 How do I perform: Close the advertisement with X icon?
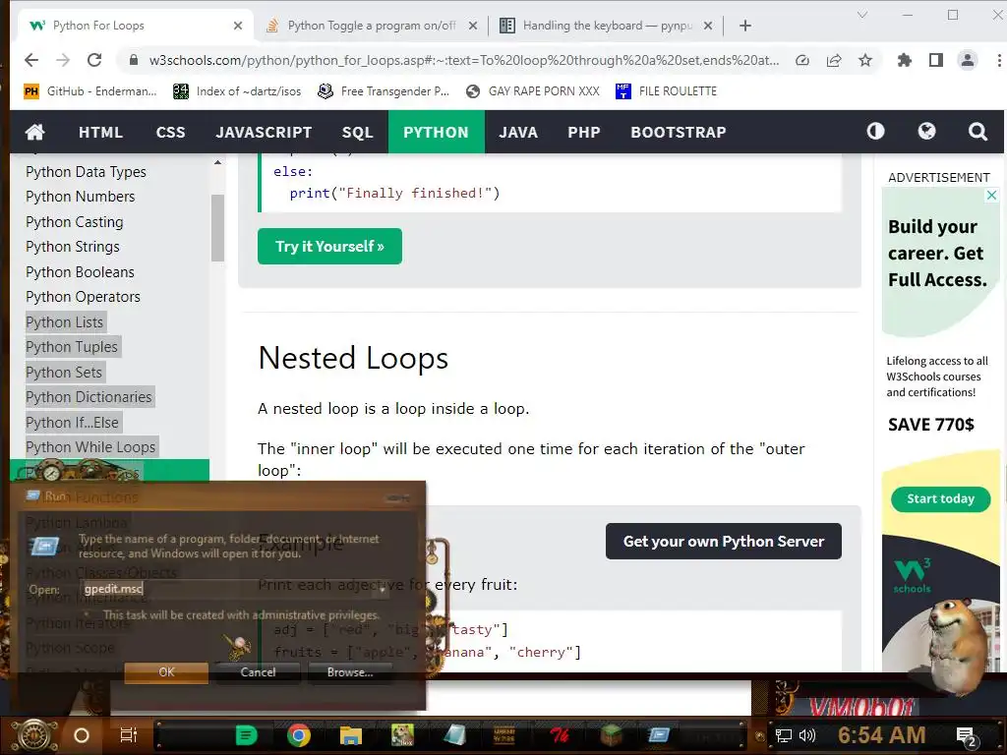coord(991,195)
